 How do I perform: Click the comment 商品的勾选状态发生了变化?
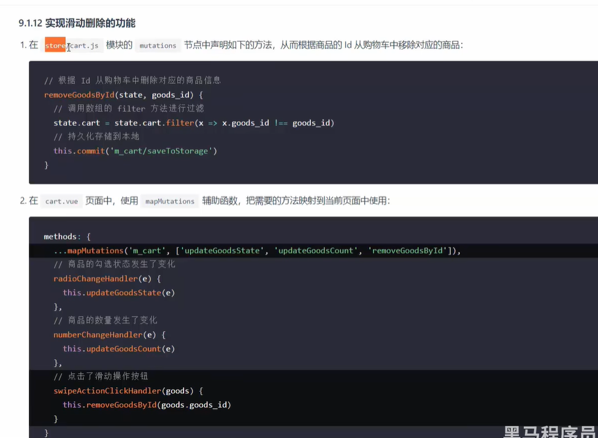(x=115, y=264)
